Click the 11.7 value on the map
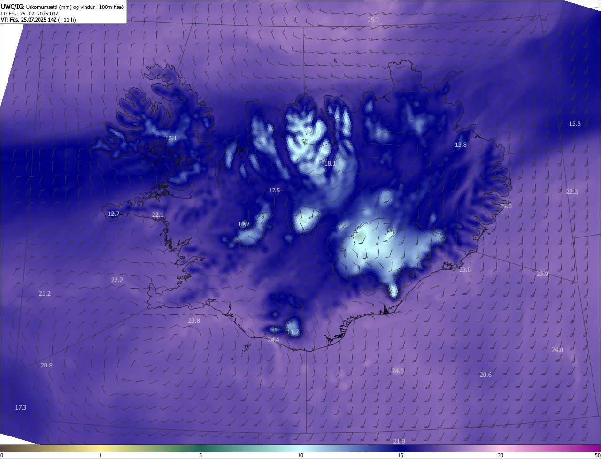 [x=293, y=333]
